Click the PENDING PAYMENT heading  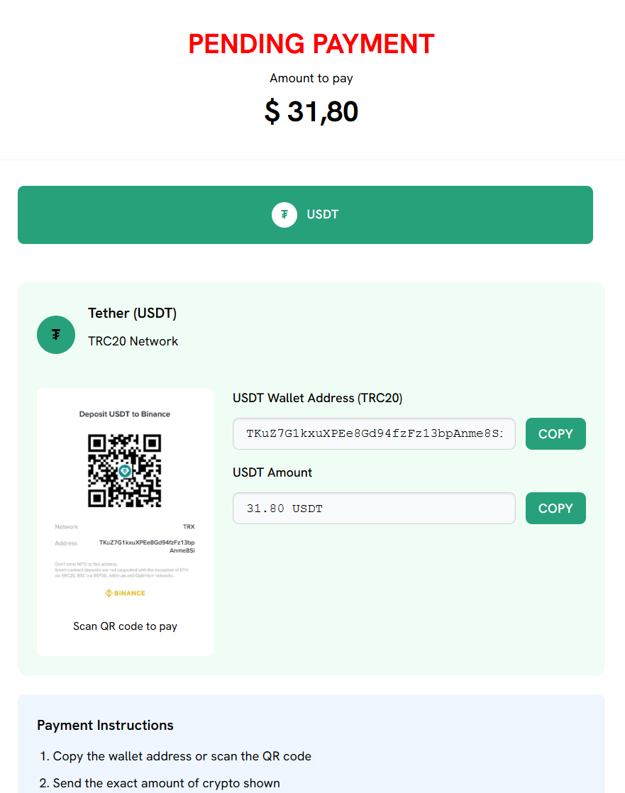click(x=311, y=44)
